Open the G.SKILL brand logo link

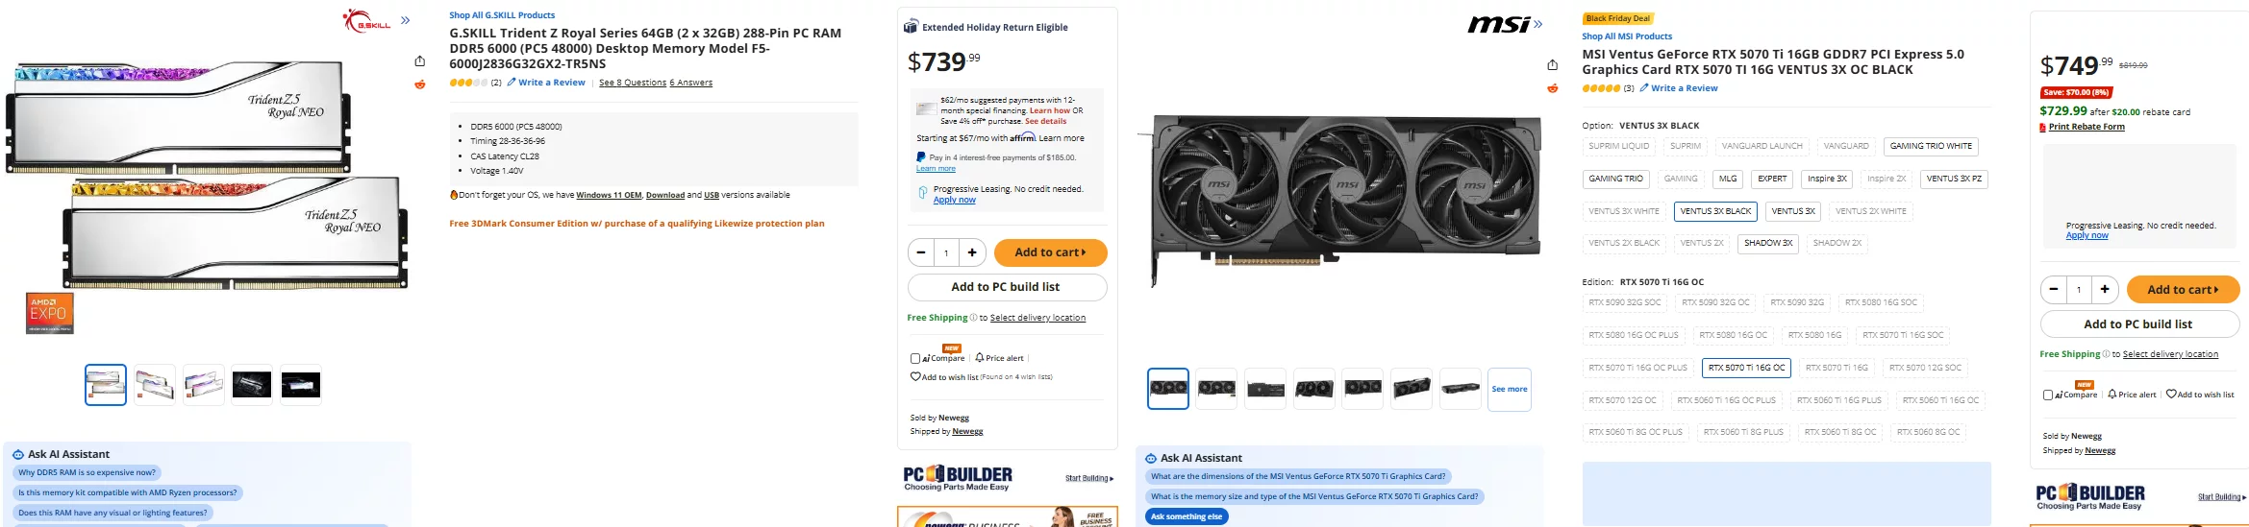pyautogui.click(x=367, y=20)
